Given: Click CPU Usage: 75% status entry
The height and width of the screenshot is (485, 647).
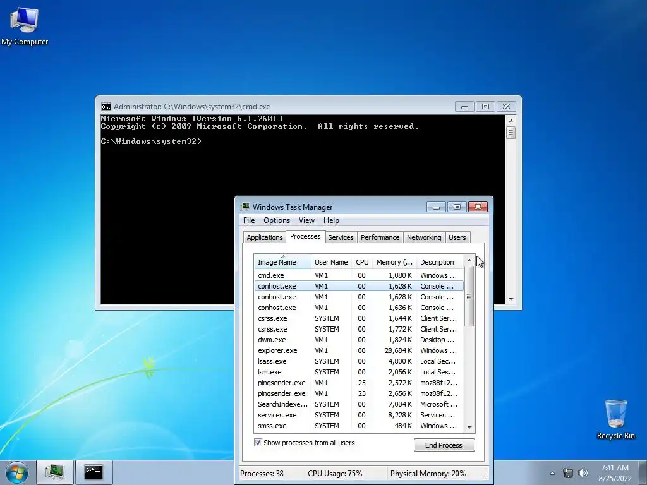Looking at the screenshot, I should 335,474.
